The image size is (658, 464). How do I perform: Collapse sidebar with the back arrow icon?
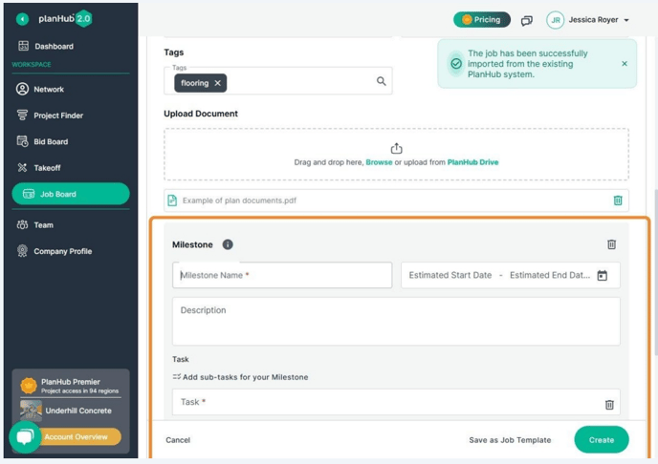(x=22, y=19)
